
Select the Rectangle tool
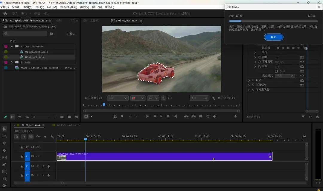tap(4, 172)
